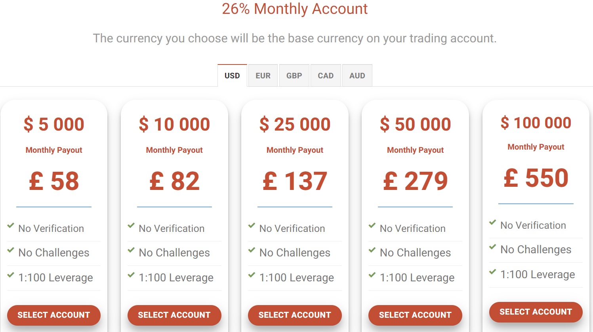Click checkmark next to 1:100 Leverage in $100 000 card

492,272
